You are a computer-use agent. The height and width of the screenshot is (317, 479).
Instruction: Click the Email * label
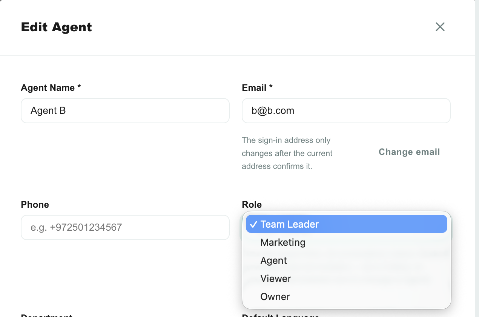tap(257, 88)
